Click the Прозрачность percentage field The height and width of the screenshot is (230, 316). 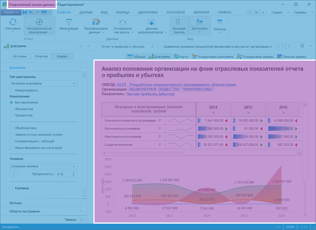coord(64,174)
